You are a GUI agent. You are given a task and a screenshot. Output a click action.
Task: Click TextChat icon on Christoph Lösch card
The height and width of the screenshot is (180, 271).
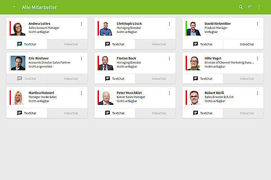coord(107,44)
